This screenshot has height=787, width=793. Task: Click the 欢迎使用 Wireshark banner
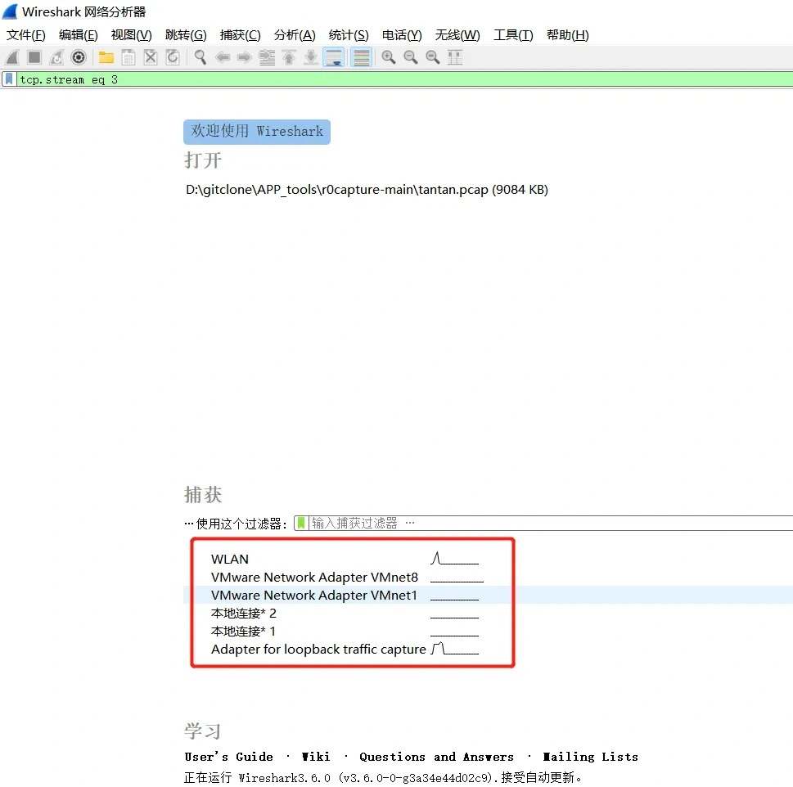[257, 132]
